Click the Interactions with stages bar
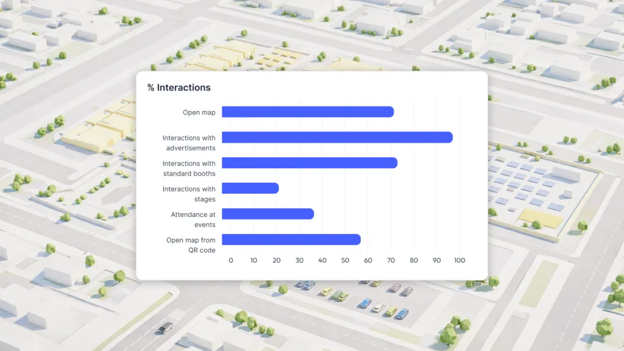This screenshot has width=624, height=351. (x=250, y=189)
